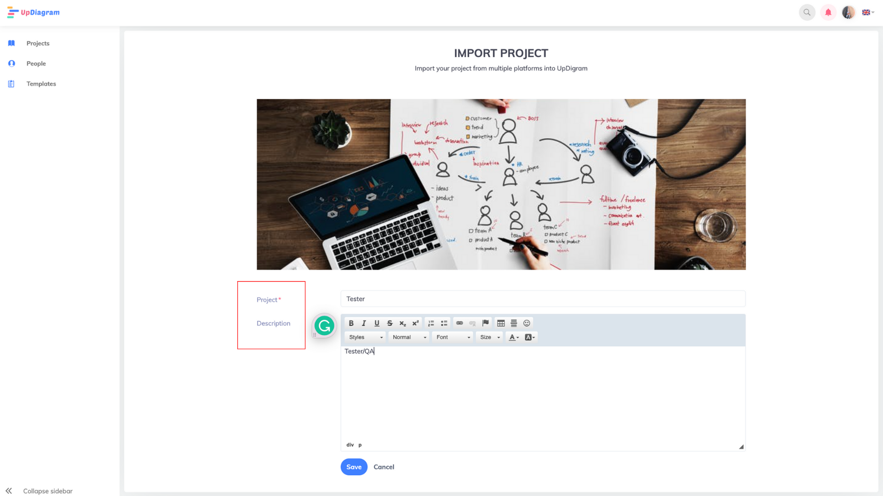883x496 pixels.
Task: Click the Save button
Action: (354, 467)
